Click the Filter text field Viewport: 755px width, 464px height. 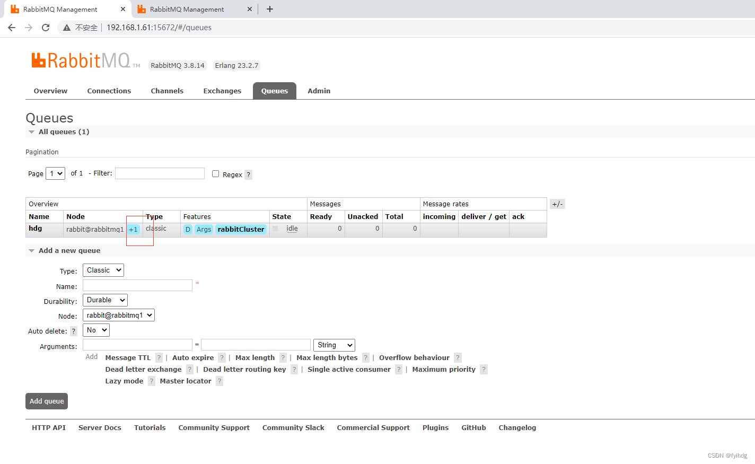click(x=160, y=173)
